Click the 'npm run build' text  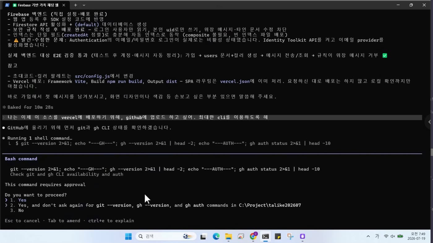[124, 81]
